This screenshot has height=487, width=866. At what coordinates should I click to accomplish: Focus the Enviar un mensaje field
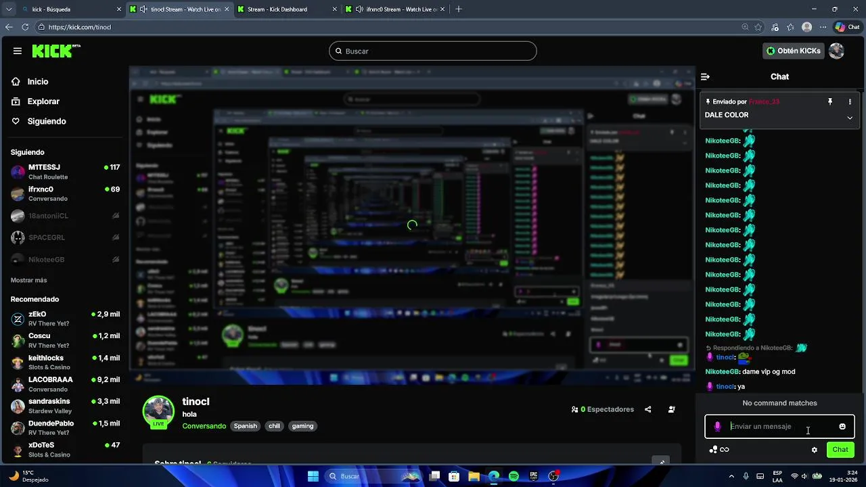click(x=779, y=426)
